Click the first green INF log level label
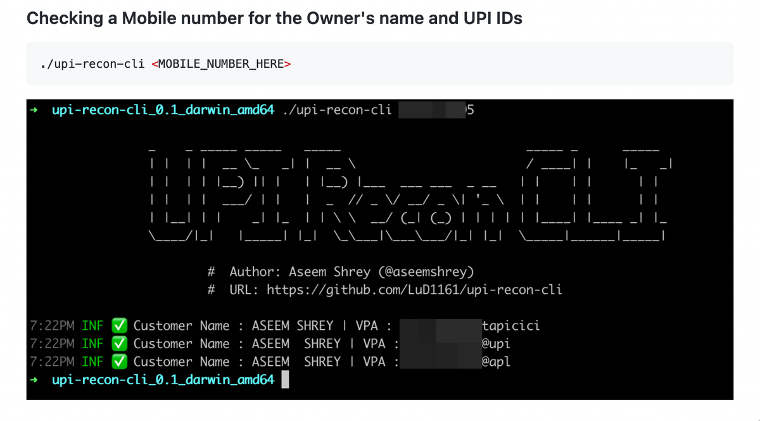Viewport: 760px width, 421px height. coord(93,326)
